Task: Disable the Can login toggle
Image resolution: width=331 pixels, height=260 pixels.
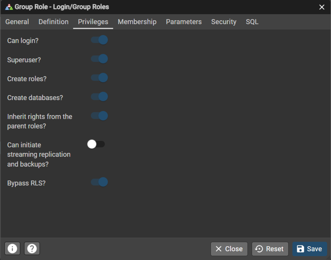Action: [99, 40]
